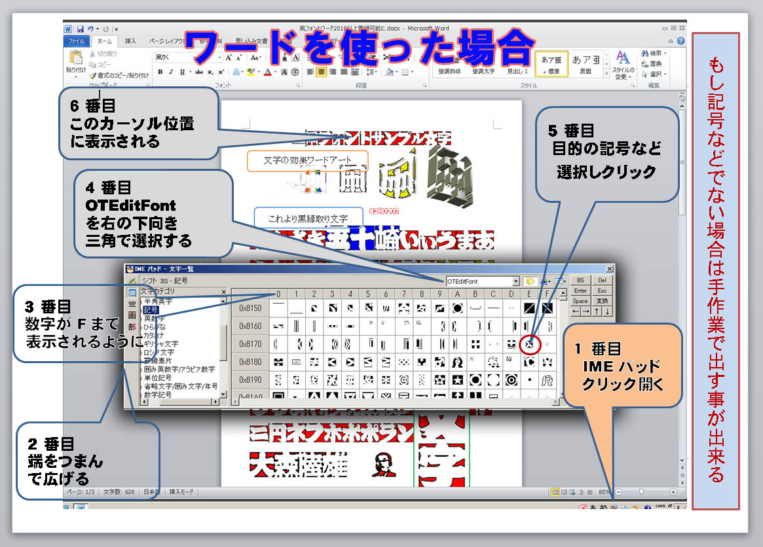Screen dimensions: 763x547
Task: Click the Enclosed Character (字 in circle) icon
Action: [x=295, y=72]
